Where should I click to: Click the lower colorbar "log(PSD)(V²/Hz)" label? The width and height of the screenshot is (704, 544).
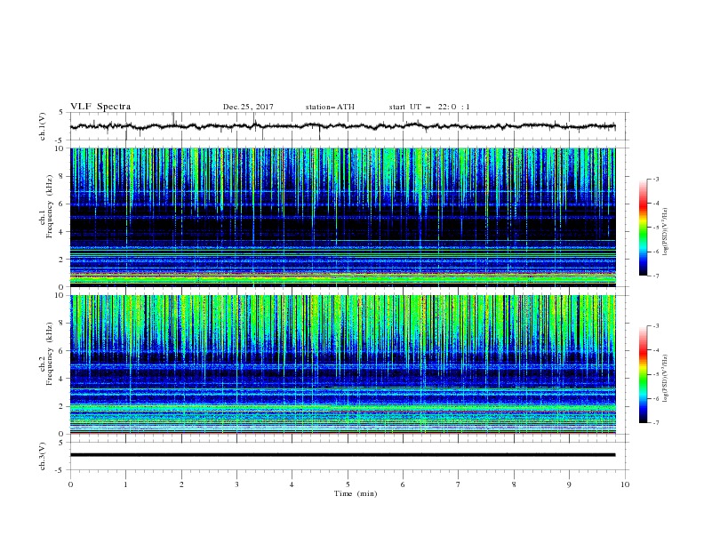pos(666,379)
